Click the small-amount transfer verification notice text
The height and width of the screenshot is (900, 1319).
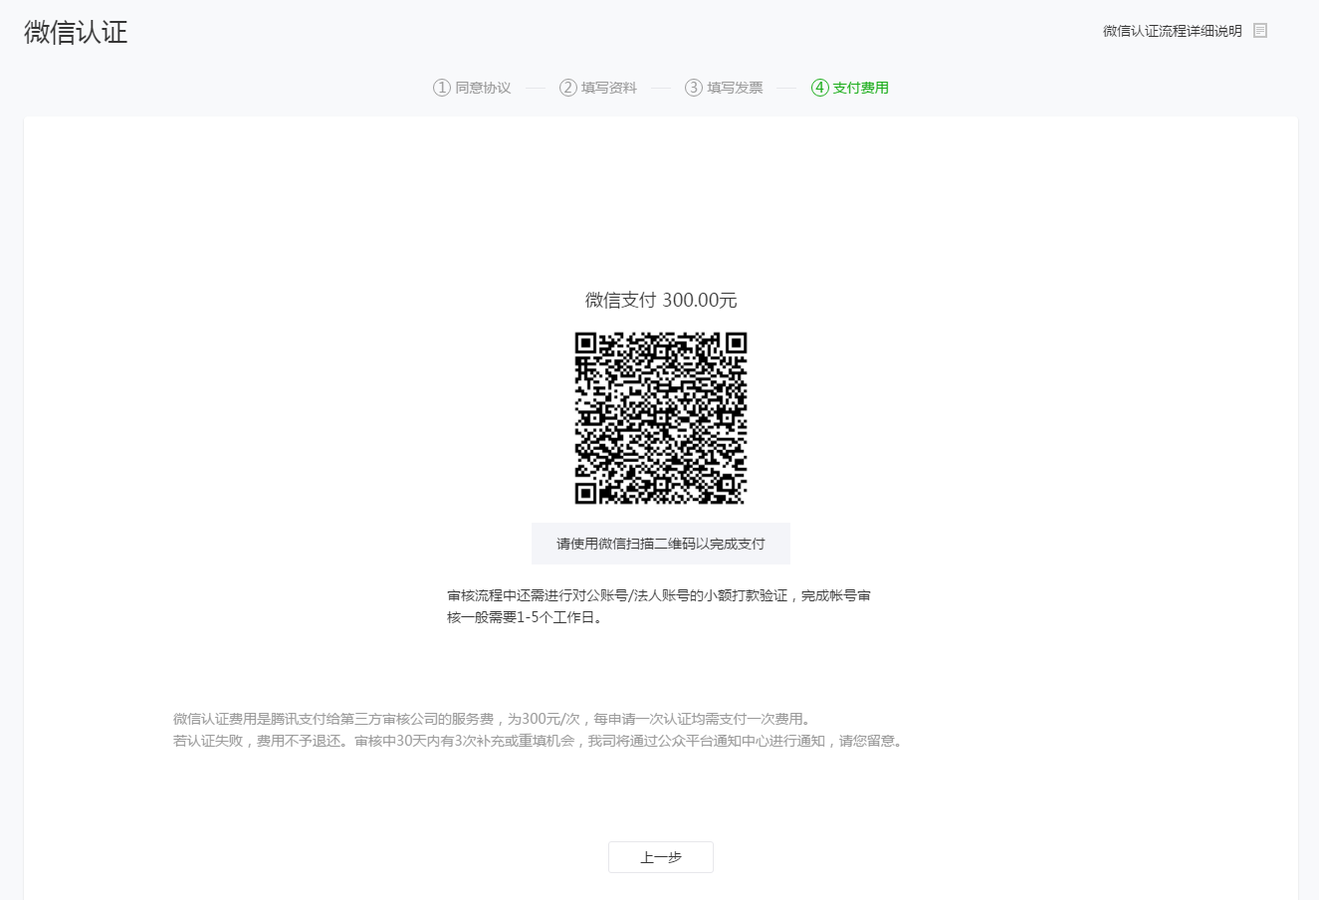[657, 594]
